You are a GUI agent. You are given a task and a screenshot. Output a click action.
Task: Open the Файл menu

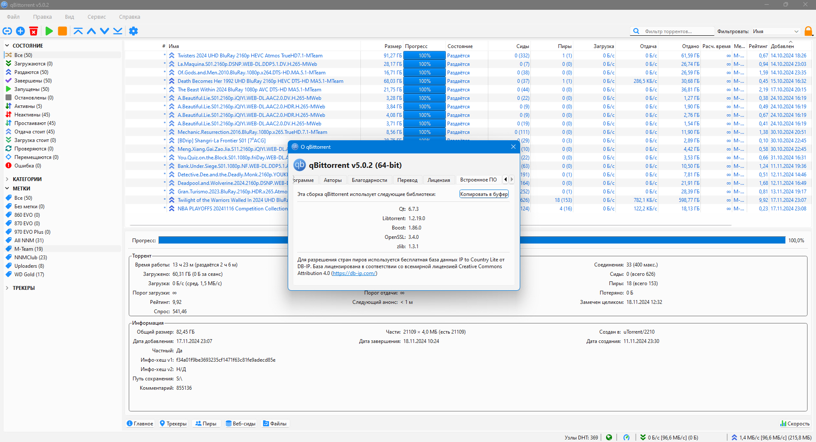(13, 17)
